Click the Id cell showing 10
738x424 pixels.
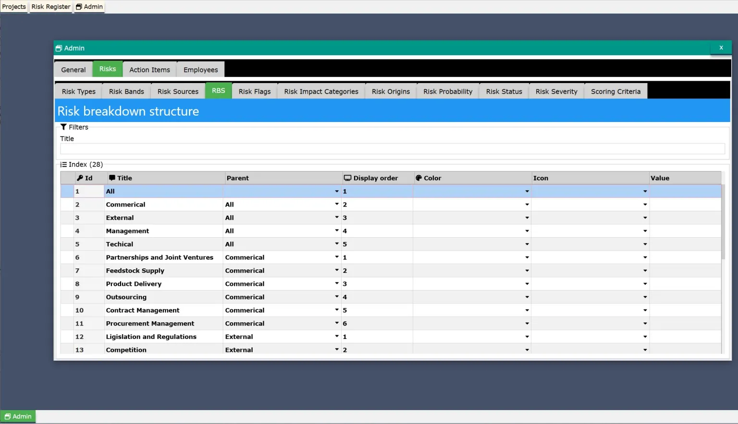pos(89,311)
